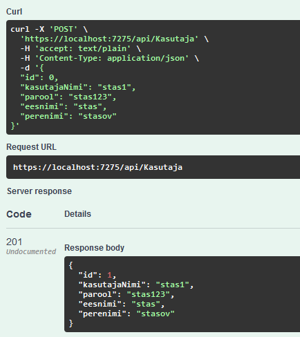Viewport: 300px width, 337px height.
Task: Click the Curl section heading
Action: [x=14, y=12]
